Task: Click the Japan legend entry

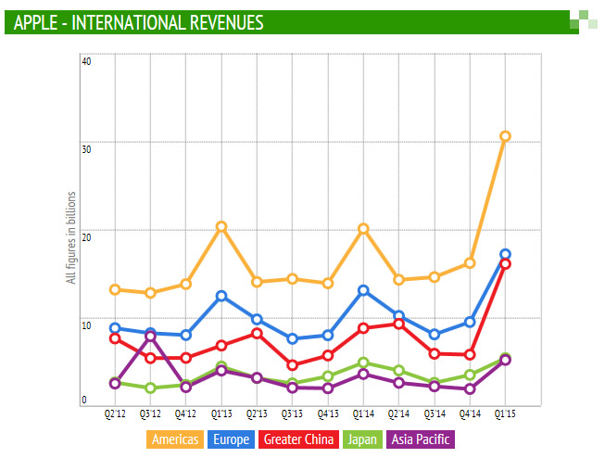Action: pos(363,439)
